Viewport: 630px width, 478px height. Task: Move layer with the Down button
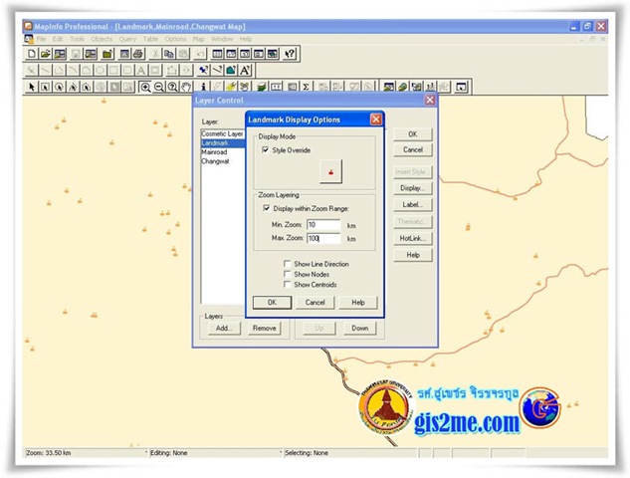coord(360,328)
